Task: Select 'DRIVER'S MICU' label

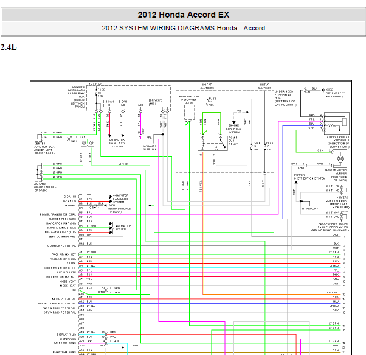Action: coord(156,102)
